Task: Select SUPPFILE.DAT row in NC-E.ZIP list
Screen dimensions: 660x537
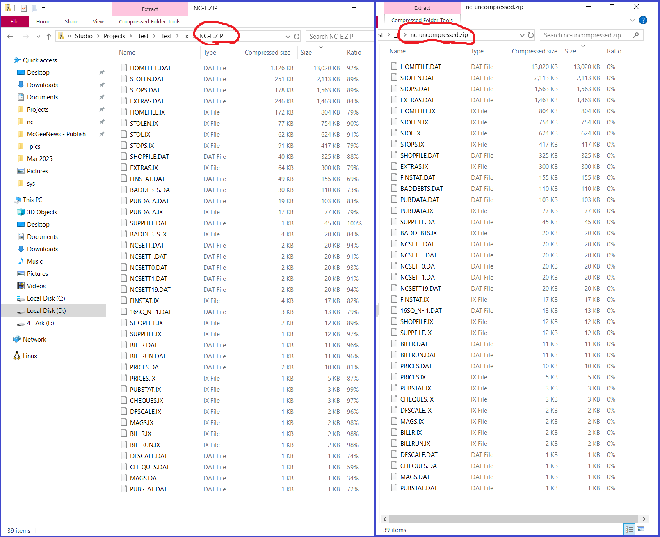Action: point(241,223)
